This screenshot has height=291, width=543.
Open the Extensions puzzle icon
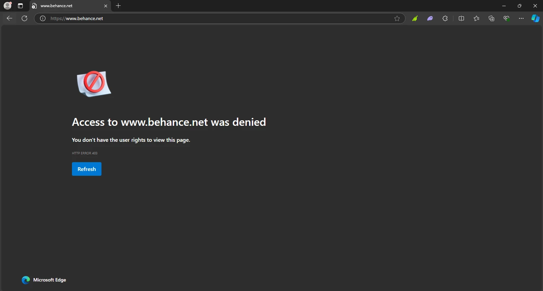(x=445, y=18)
